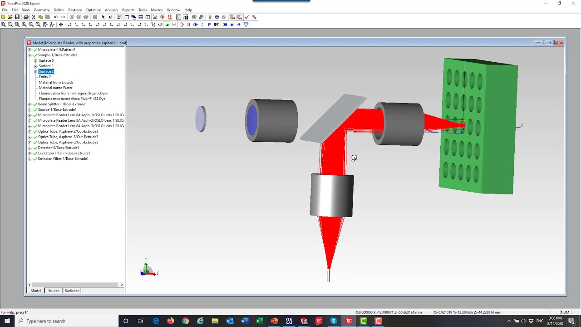Activate the arrow Select tool

point(103,17)
